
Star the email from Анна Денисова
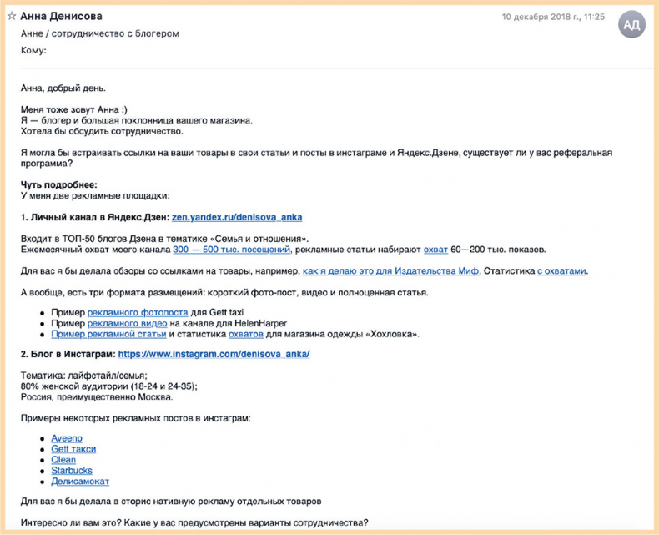point(13,17)
